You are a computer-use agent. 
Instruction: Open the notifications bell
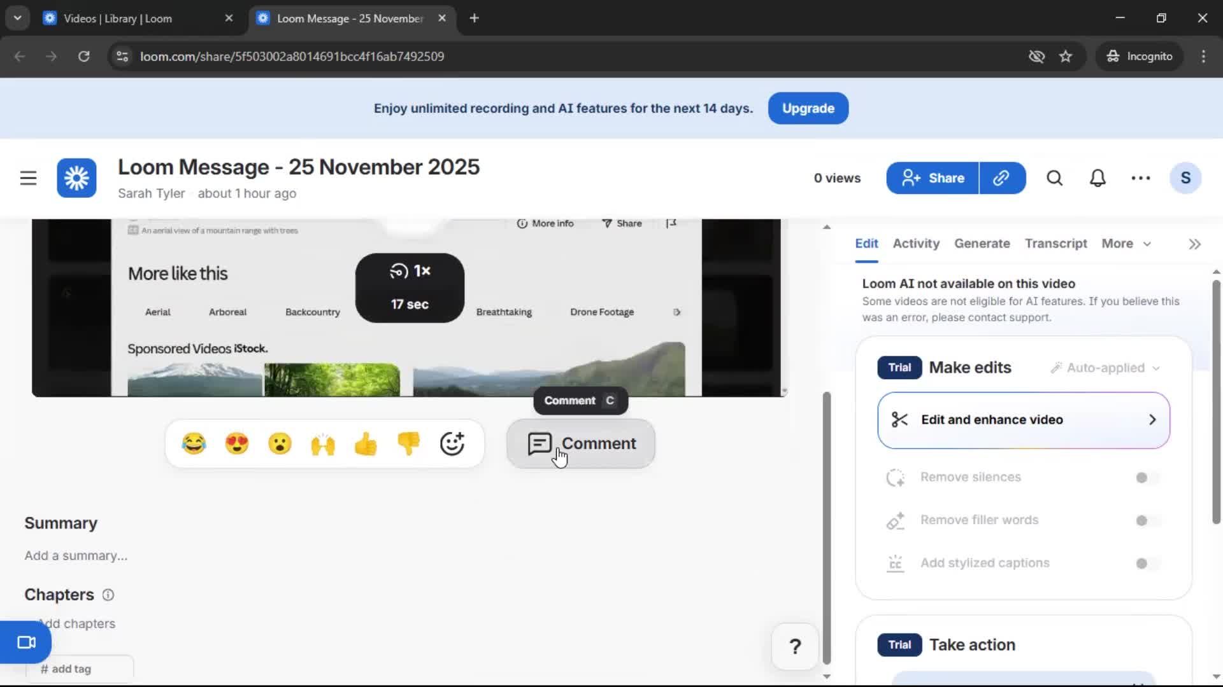[x=1098, y=178]
